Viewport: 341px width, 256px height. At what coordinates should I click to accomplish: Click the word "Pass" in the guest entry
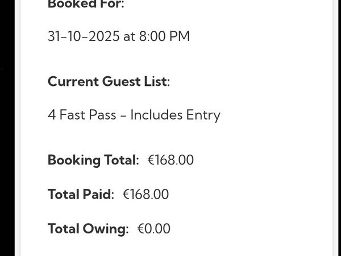(x=103, y=115)
